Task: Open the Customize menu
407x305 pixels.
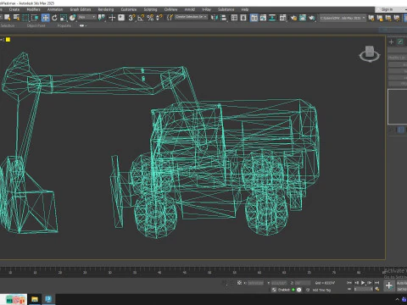Action: (x=129, y=9)
